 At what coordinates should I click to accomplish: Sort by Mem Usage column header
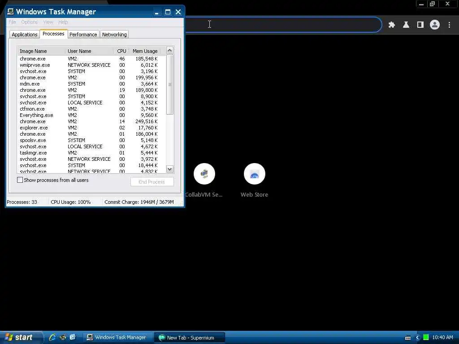(145, 51)
